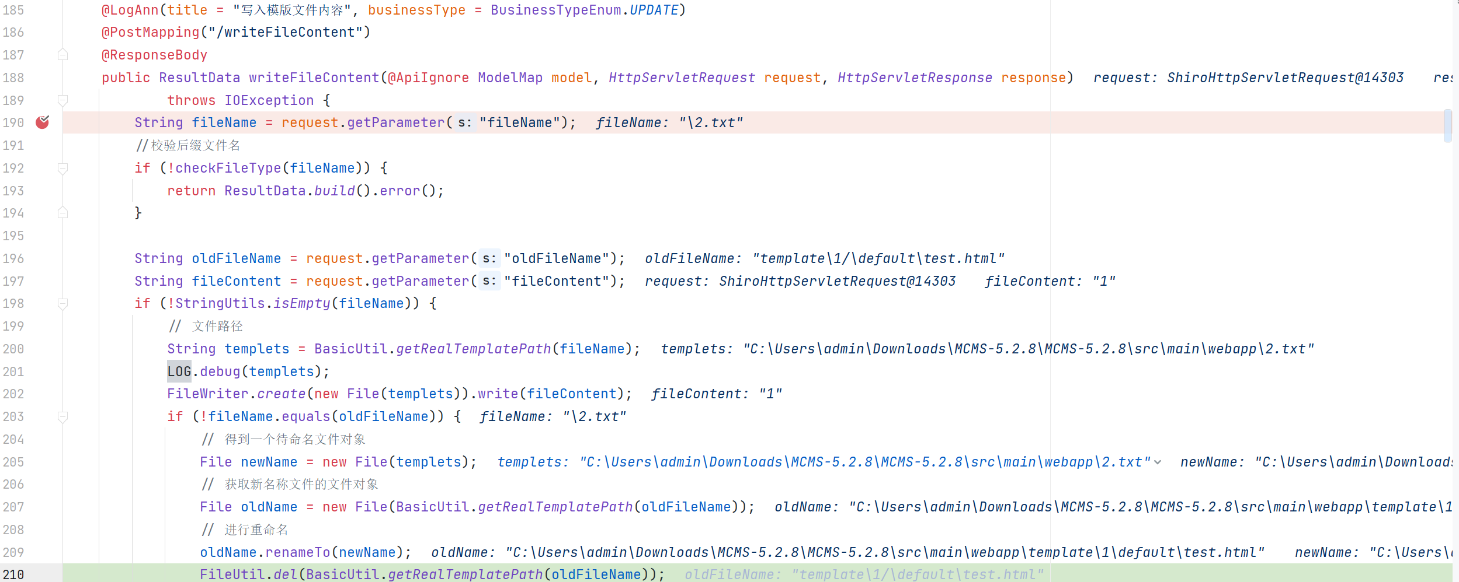Click line number 210 in the gutter

(13, 575)
